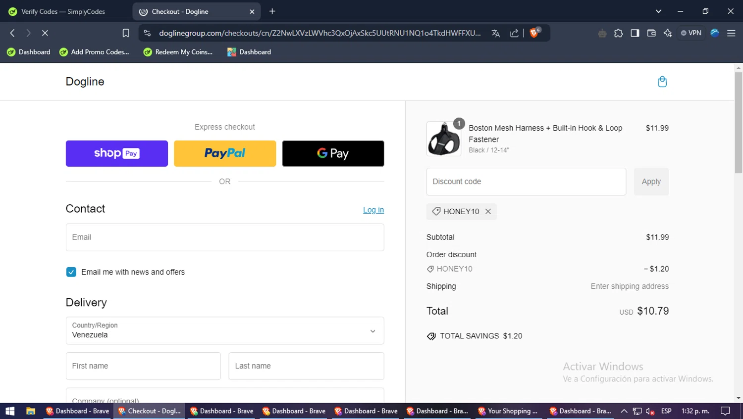Screen dimensions: 743x419
Task: Switch to the Verify Codes — SimplyCodes tab
Action: [x=63, y=11]
